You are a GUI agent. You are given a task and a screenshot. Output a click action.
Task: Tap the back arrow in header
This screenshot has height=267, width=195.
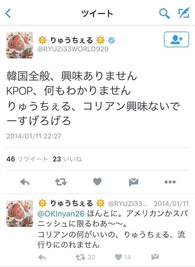tap(8, 13)
